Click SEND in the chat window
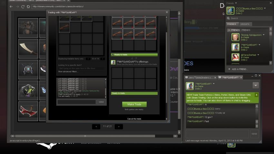Viewport: 274px width, 154px height. pos(254,134)
